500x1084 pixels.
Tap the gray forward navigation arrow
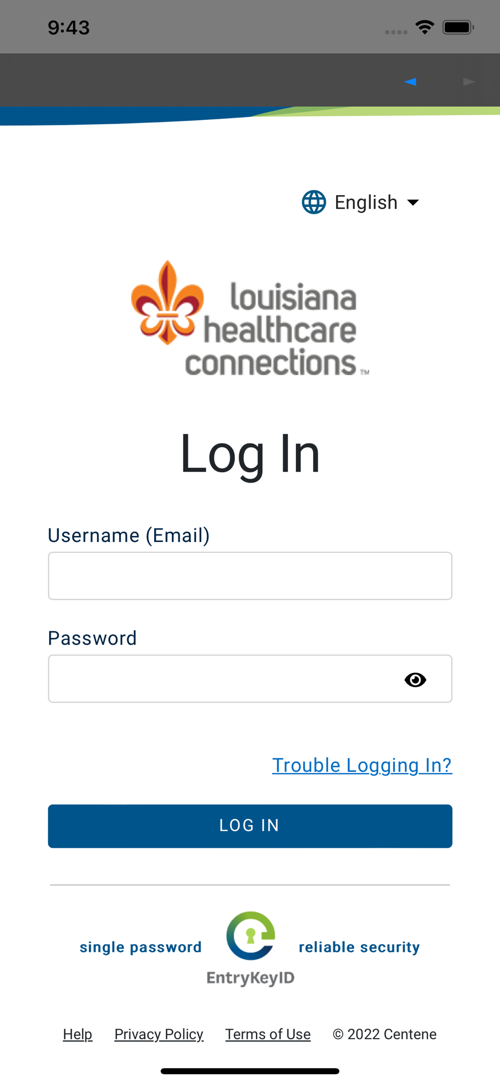point(469,82)
